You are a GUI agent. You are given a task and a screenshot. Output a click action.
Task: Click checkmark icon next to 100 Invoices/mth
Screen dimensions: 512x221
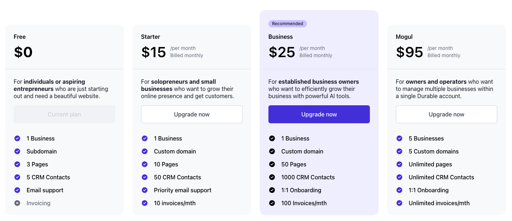272,203
